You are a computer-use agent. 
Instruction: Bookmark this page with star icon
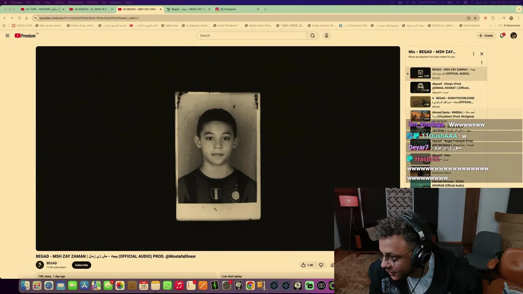(x=475, y=18)
